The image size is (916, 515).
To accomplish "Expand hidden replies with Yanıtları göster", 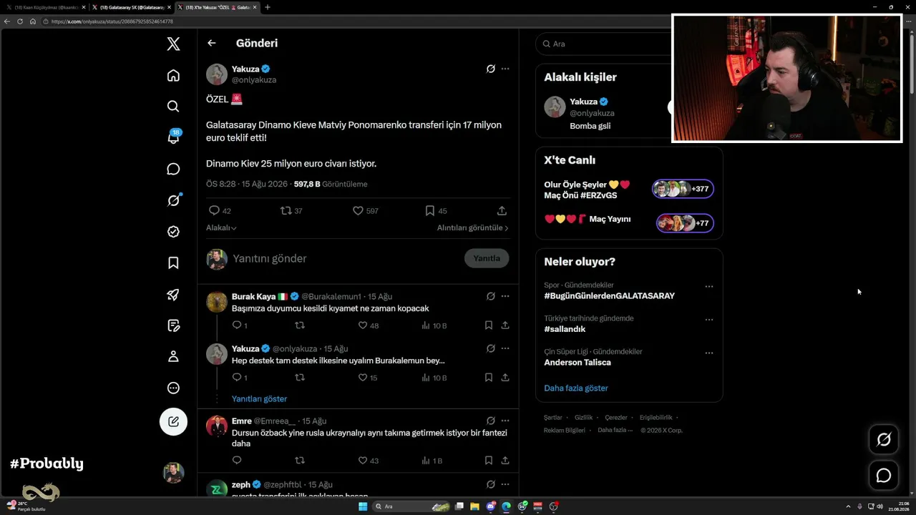I will tap(259, 398).
